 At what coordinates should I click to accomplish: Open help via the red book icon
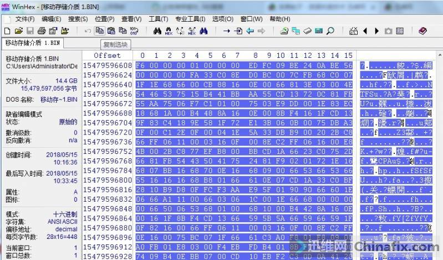pyautogui.click(x=423, y=31)
